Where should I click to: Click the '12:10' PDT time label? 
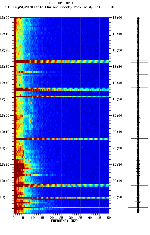pos(5,34)
